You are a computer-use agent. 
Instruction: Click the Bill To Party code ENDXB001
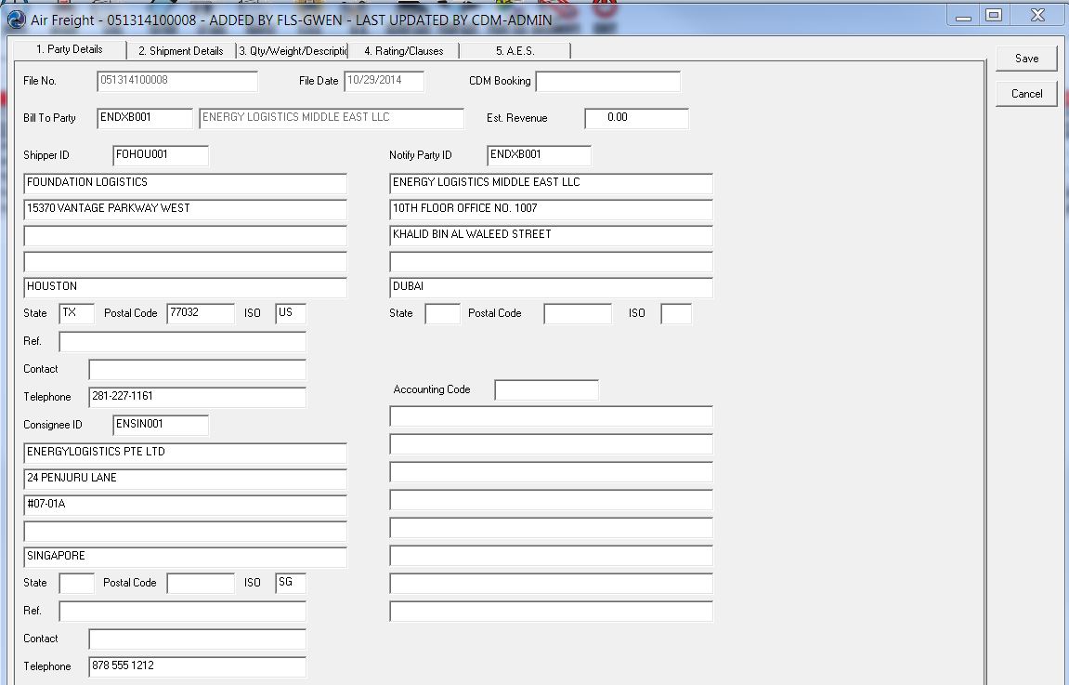[x=144, y=118]
